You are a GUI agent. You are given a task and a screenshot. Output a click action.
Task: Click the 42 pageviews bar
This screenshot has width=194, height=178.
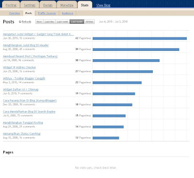coord(140,38)
